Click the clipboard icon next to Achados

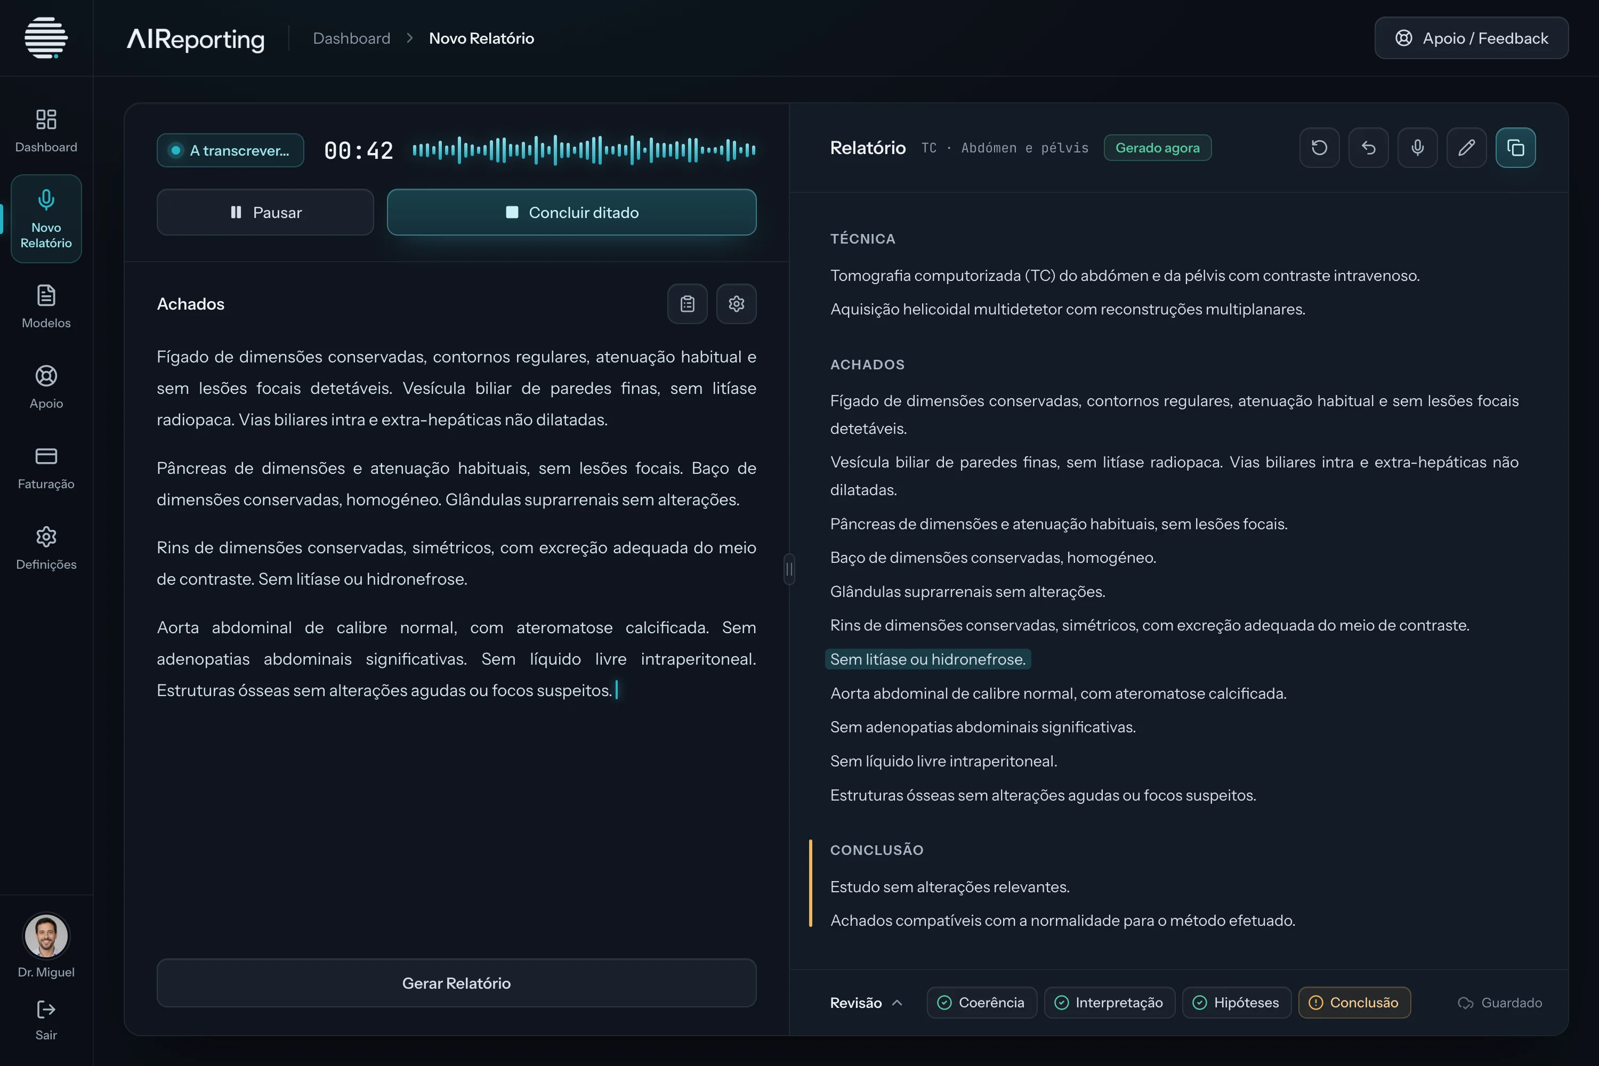[688, 304]
